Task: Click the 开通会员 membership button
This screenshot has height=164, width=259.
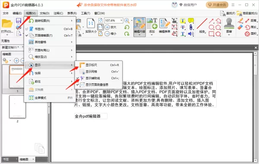Action: pos(217,5)
